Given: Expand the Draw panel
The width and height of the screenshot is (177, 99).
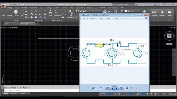Looking at the screenshot, I should pyautogui.click(x=15, y=20).
